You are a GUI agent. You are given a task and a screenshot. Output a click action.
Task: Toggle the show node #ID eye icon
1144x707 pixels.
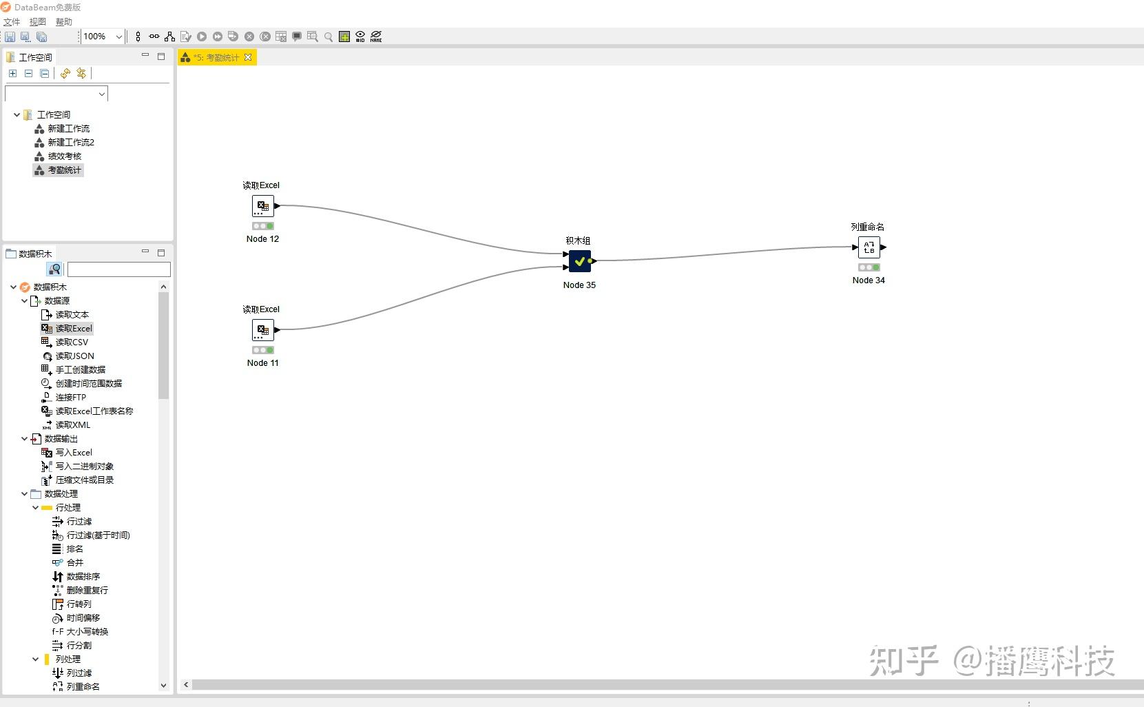[360, 37]
